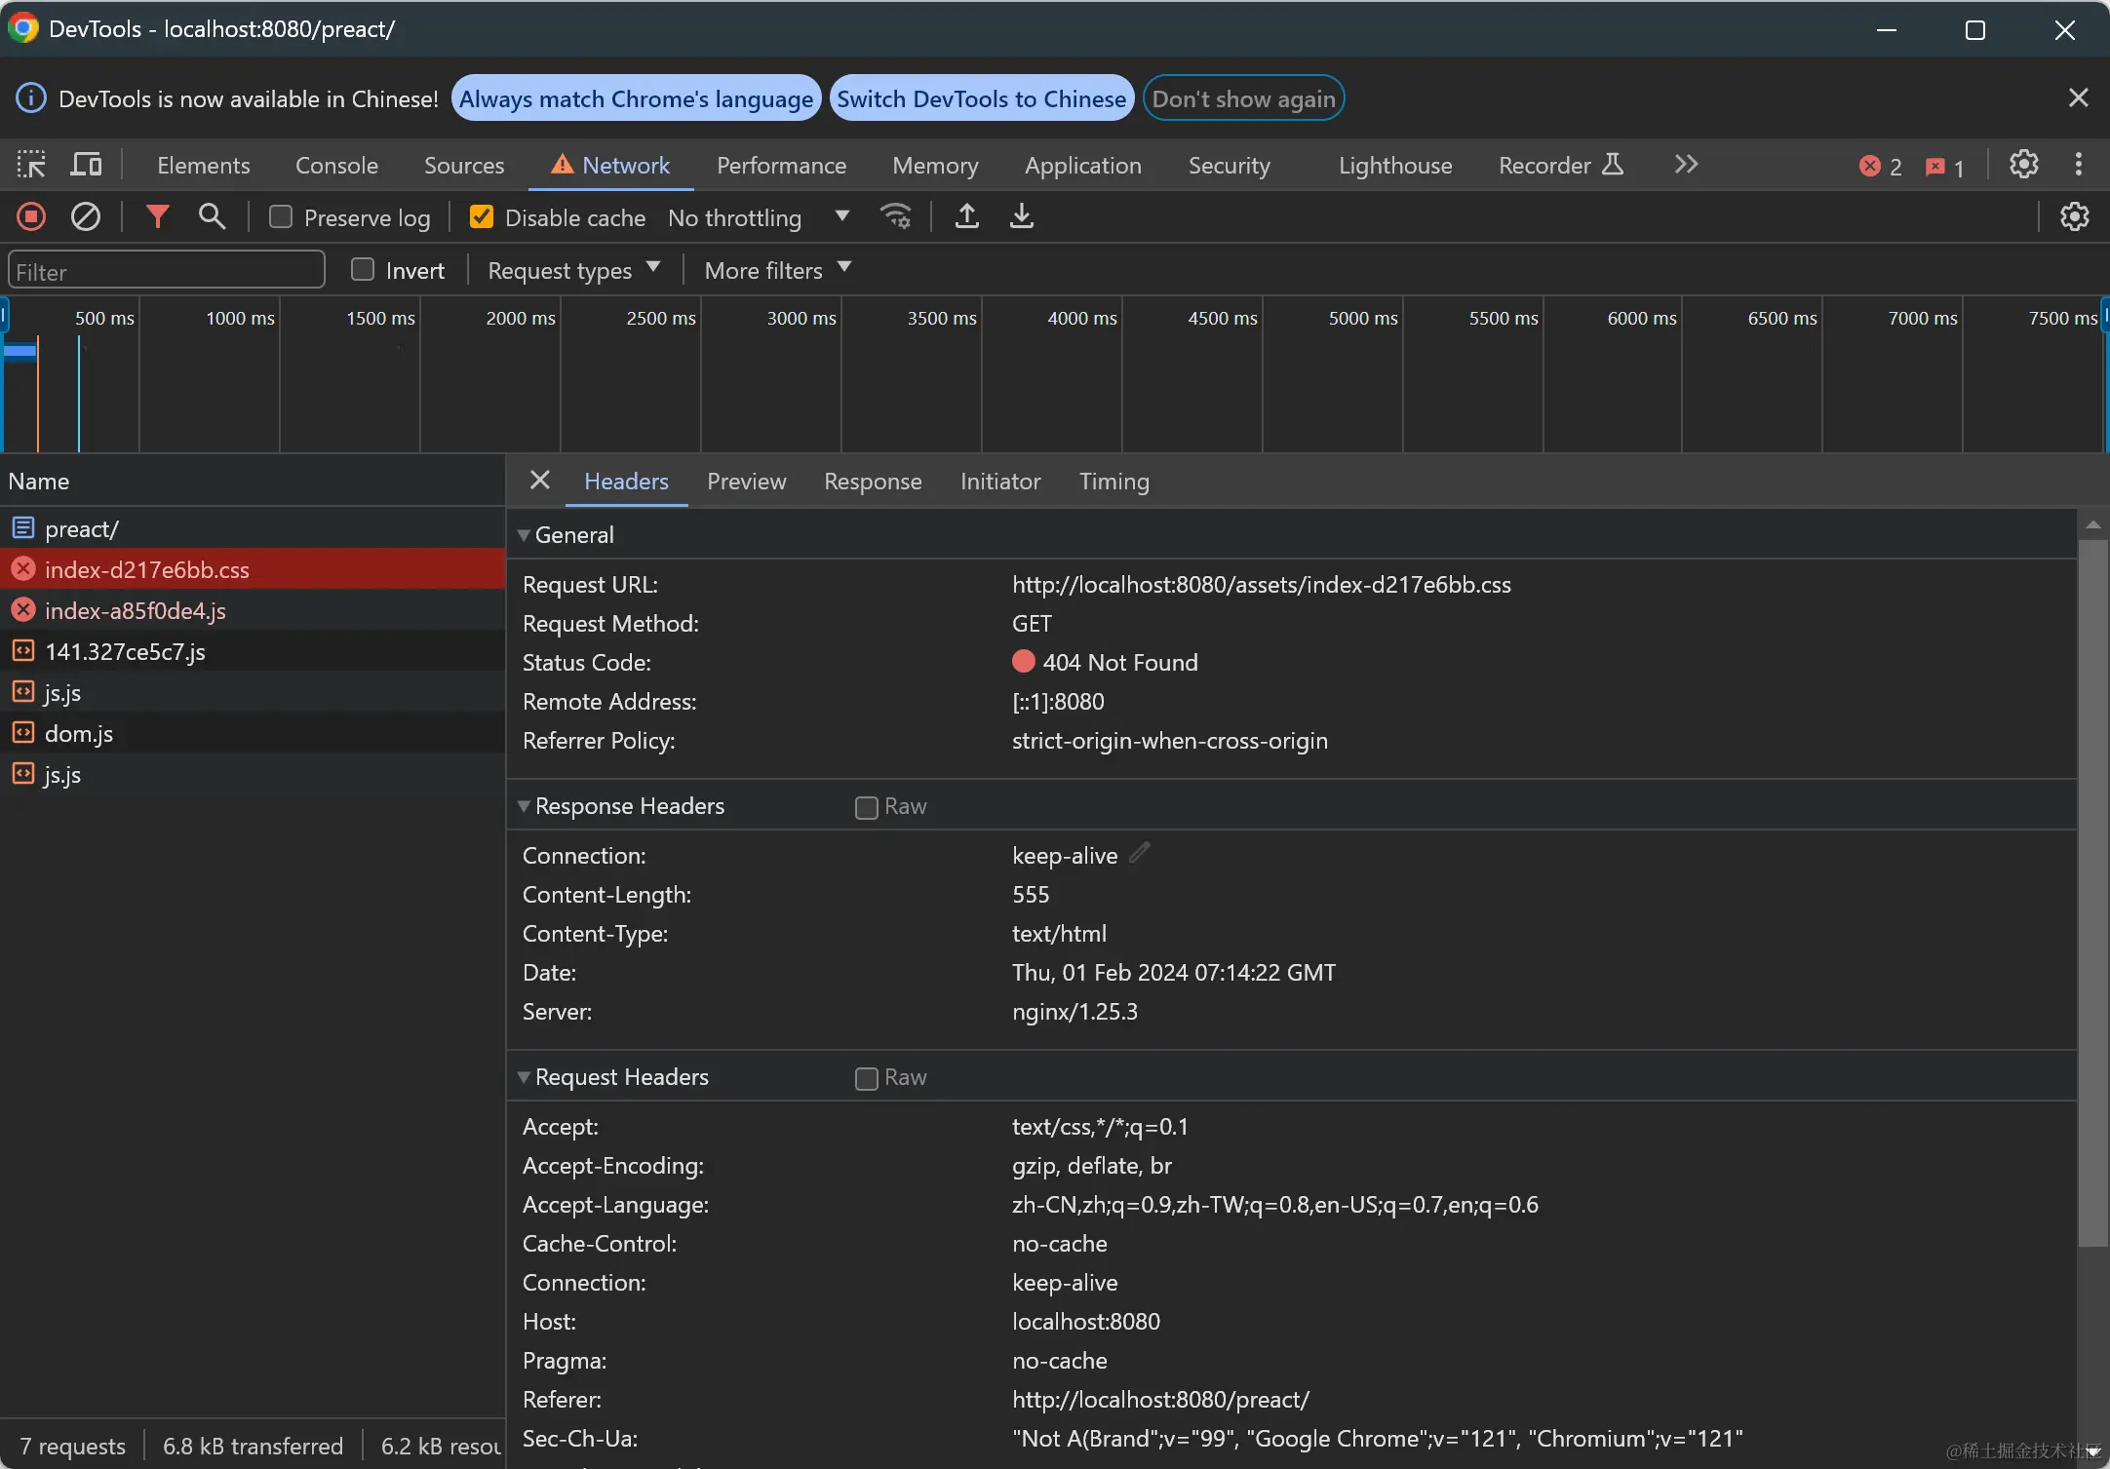
Task: Open DevTools main settings gear
Action: pos(2023,165)
